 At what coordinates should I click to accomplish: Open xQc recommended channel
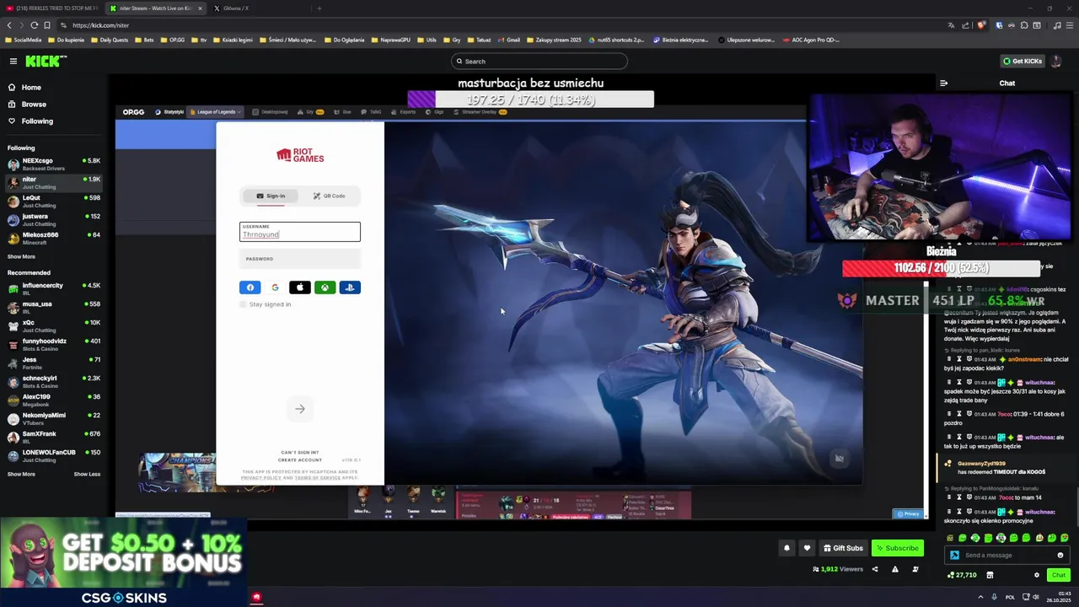54,325
